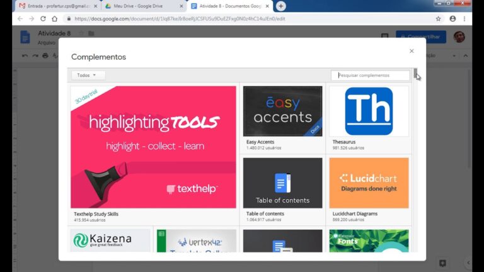This screenshot has height=272, width=484.
Task: Close the Gmail Entrada tab
Action: tap(95, 6)
